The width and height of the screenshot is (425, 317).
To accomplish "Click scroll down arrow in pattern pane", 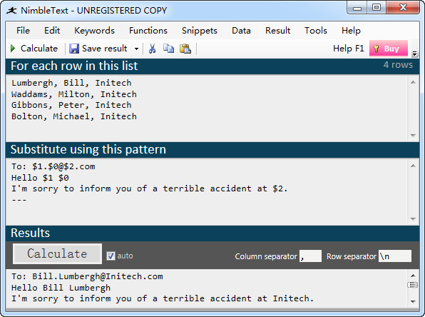I will [x=413, y=218].
